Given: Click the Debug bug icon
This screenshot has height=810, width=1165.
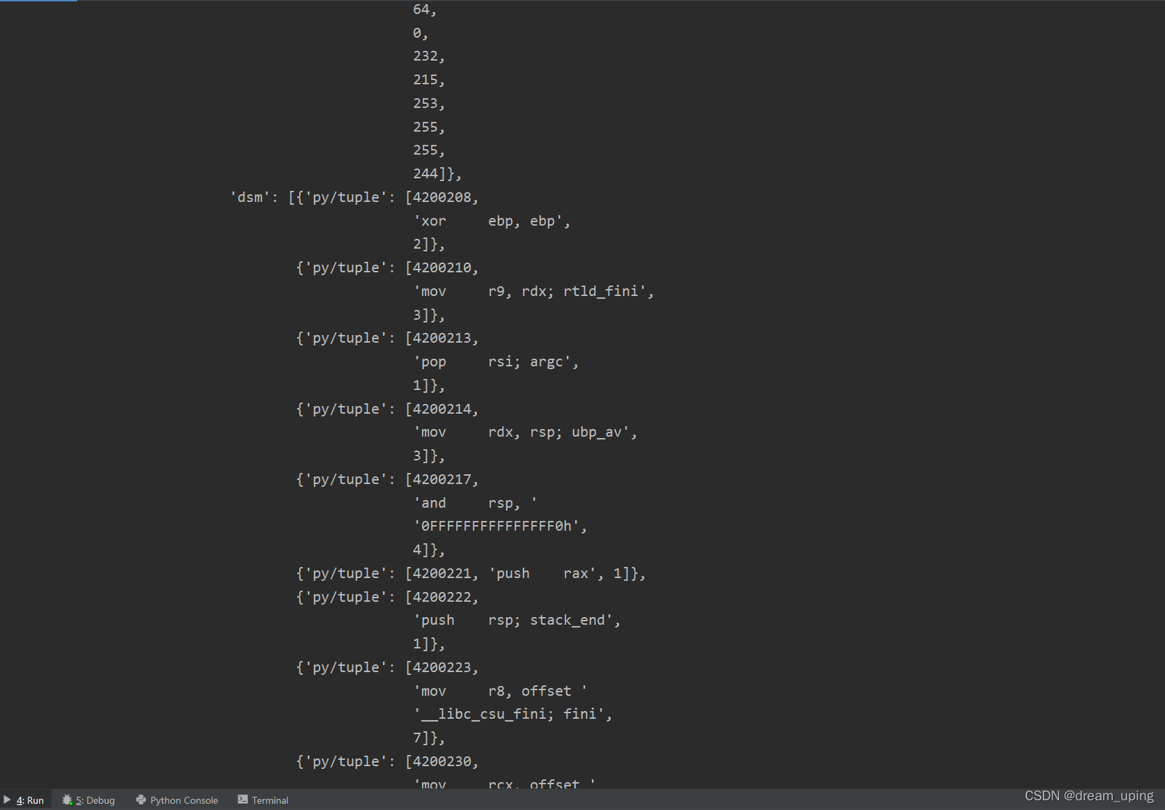Looking at the screenshot, I should tap(68, 800).
